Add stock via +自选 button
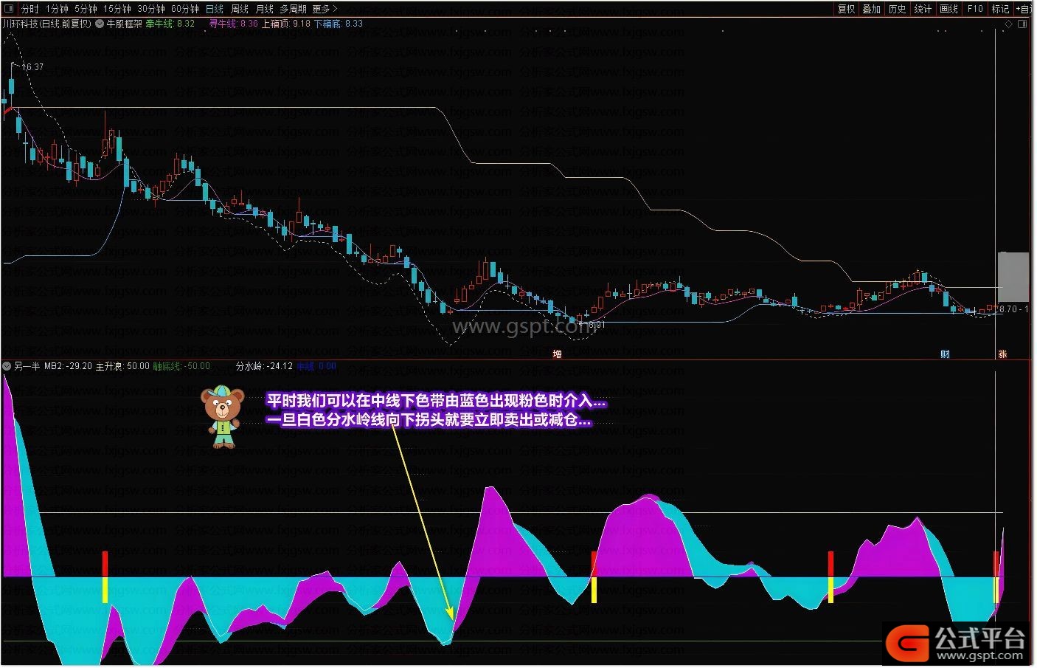1037x668 pixels. pos(1024,9)
